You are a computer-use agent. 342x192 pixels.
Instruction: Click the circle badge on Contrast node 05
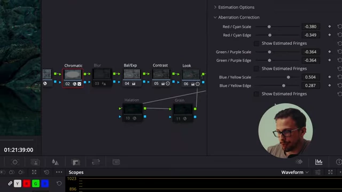pyautogui.click(x=168, y=84)
